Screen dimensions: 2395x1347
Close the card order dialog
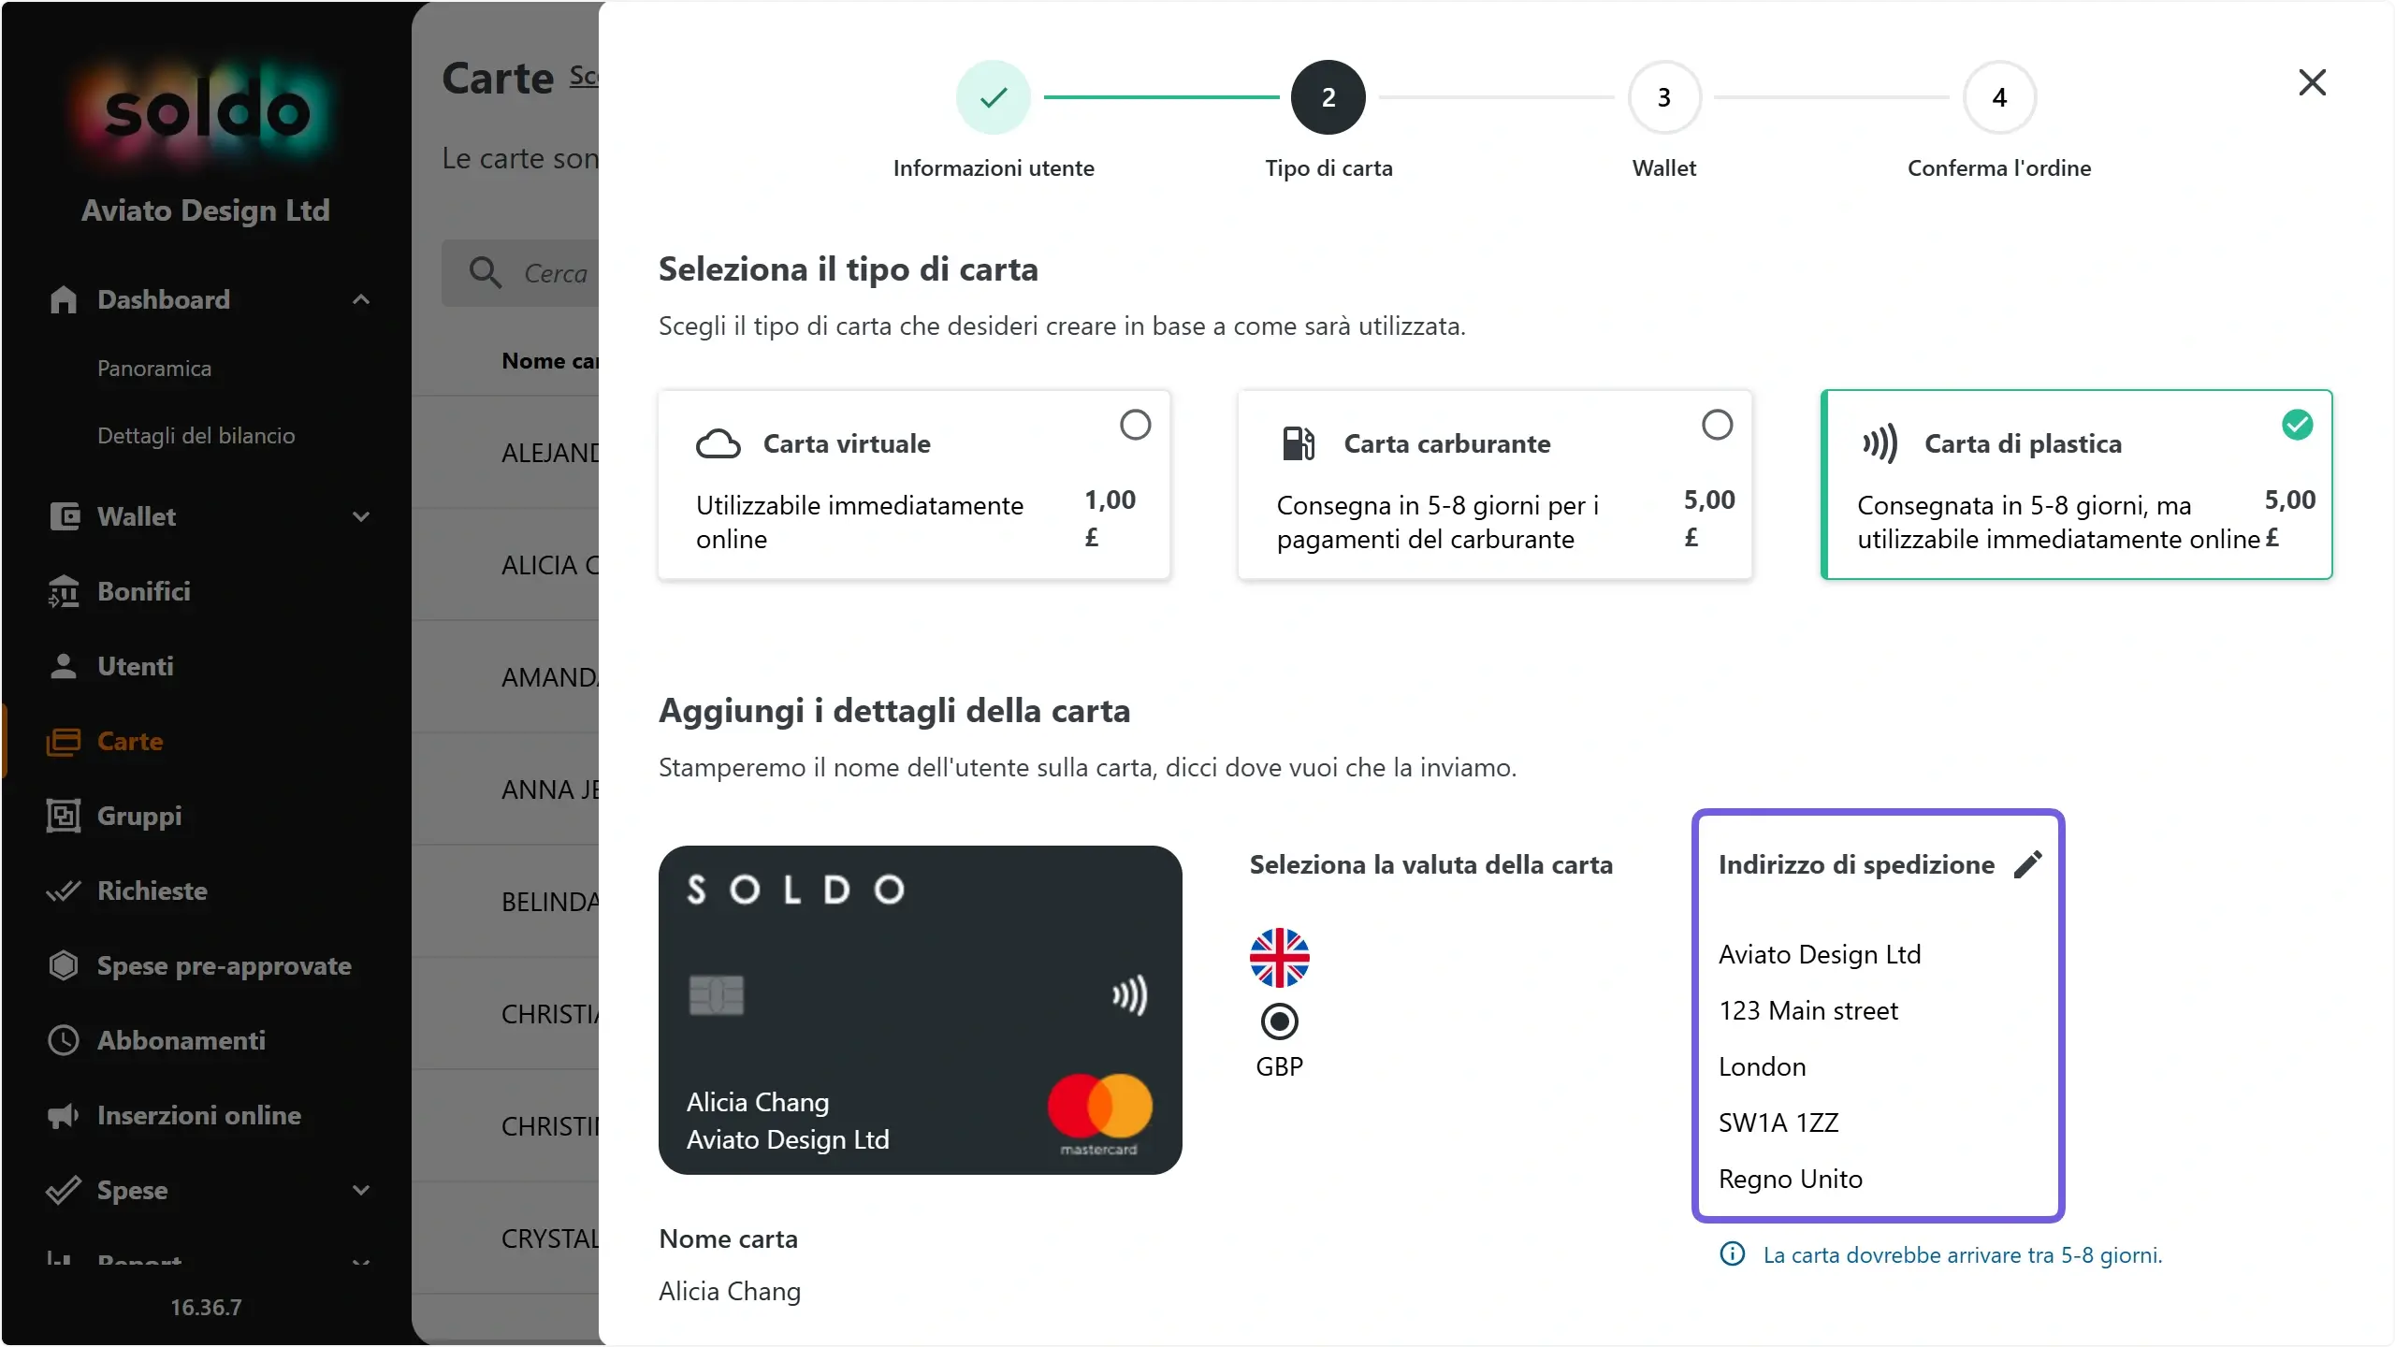click(2312, 82)
